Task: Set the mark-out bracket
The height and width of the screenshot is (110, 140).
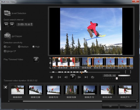Action: coord(130,72)
